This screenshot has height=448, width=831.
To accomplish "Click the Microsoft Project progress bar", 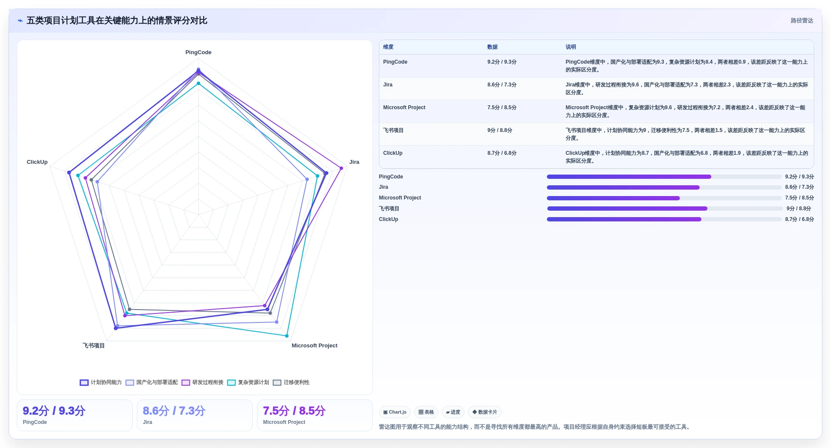I will (x=664, y=198).
